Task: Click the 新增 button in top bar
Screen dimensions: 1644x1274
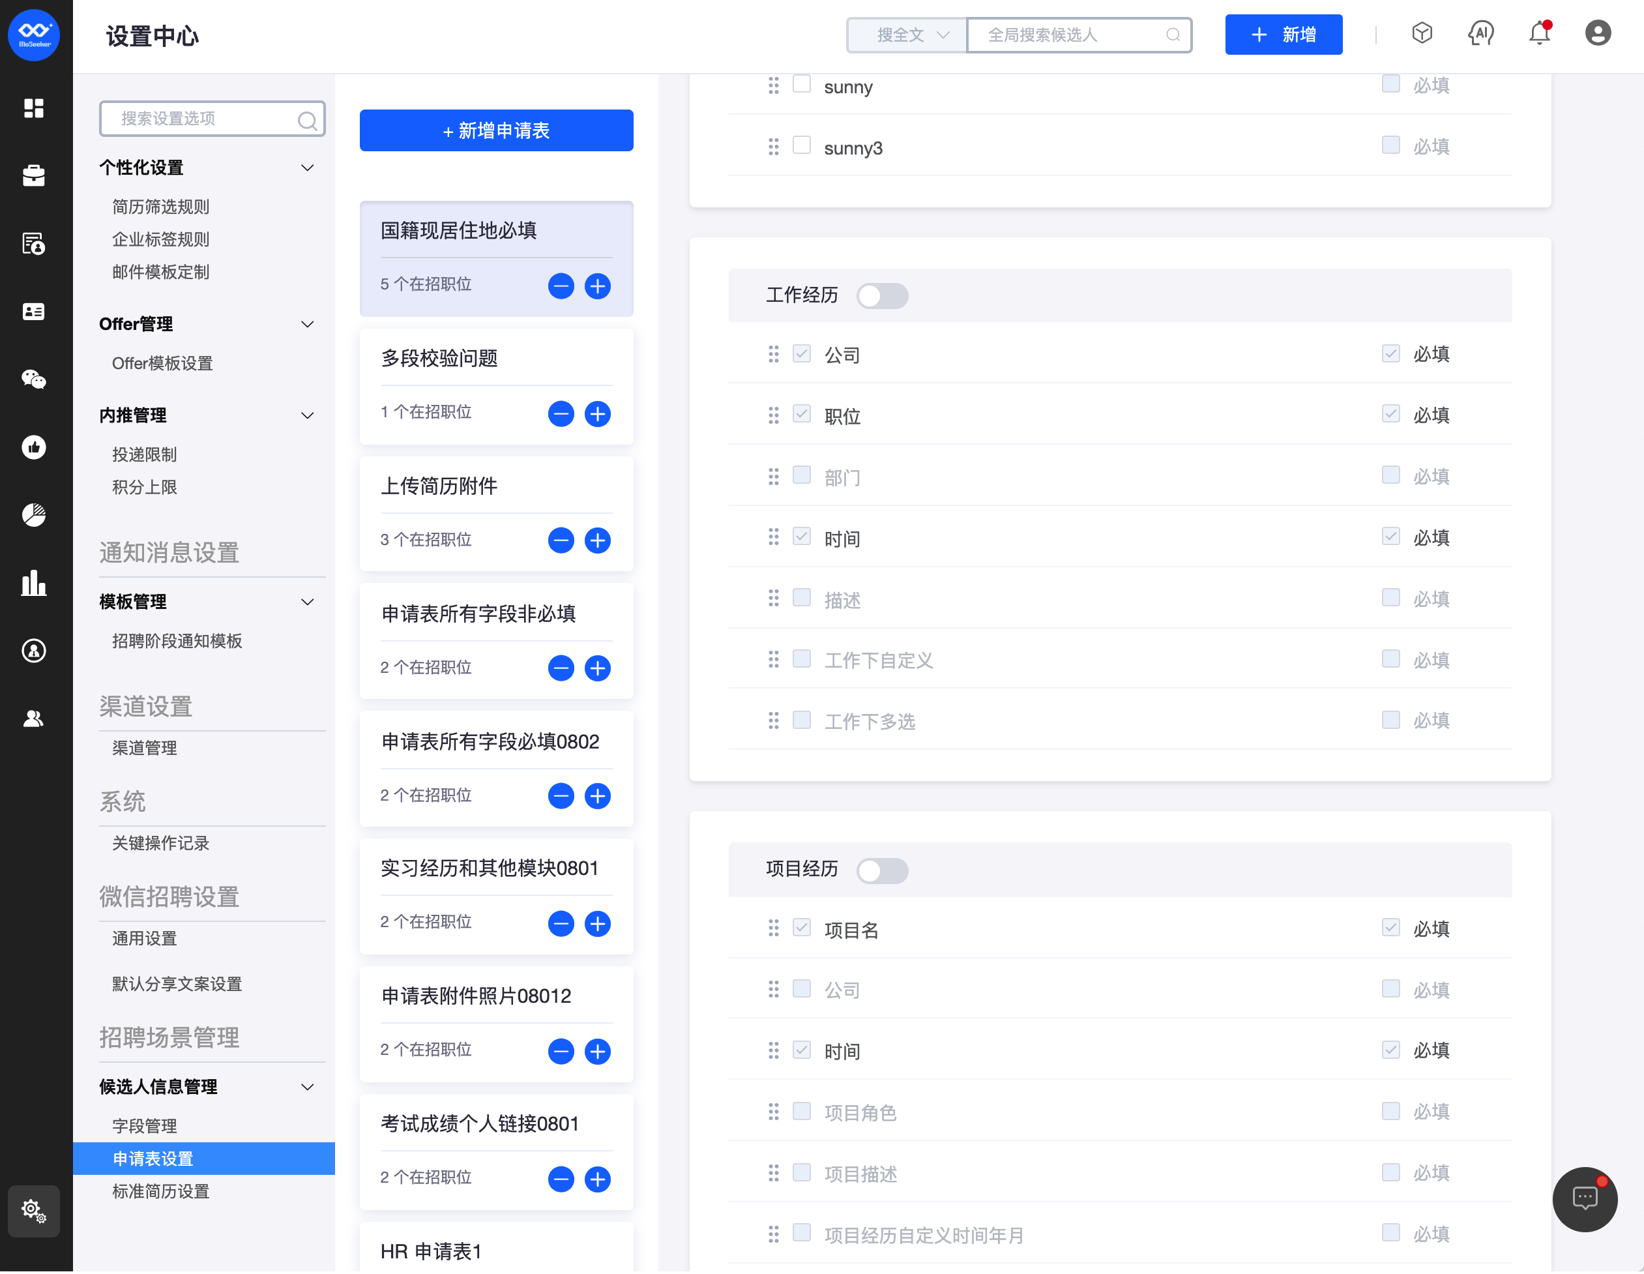Action: coord(1284,35)
